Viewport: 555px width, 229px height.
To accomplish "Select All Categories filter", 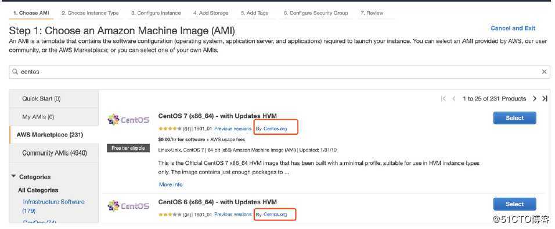I will 38,190.
